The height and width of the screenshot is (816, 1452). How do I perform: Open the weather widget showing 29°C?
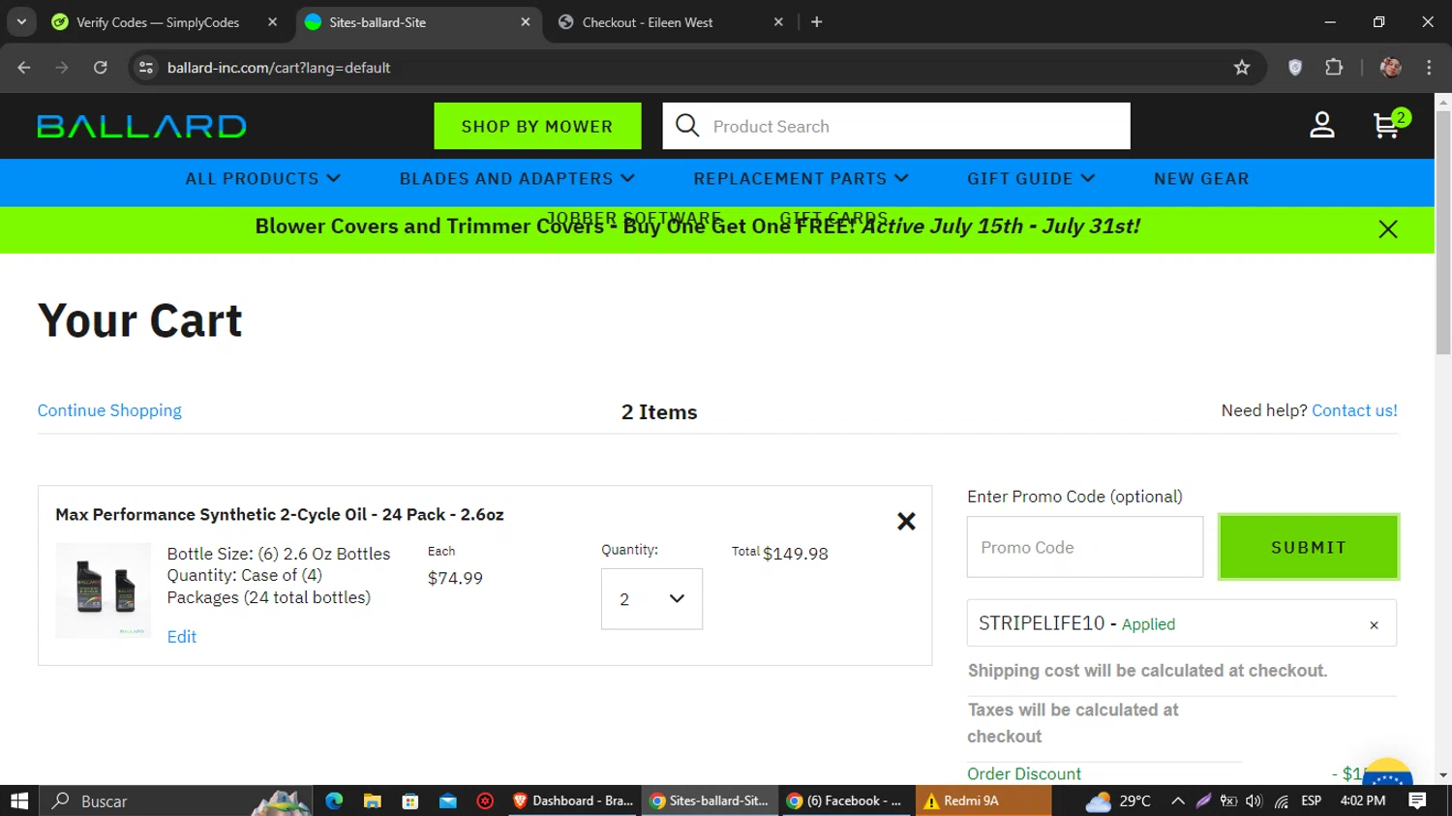coord(1118,801)
